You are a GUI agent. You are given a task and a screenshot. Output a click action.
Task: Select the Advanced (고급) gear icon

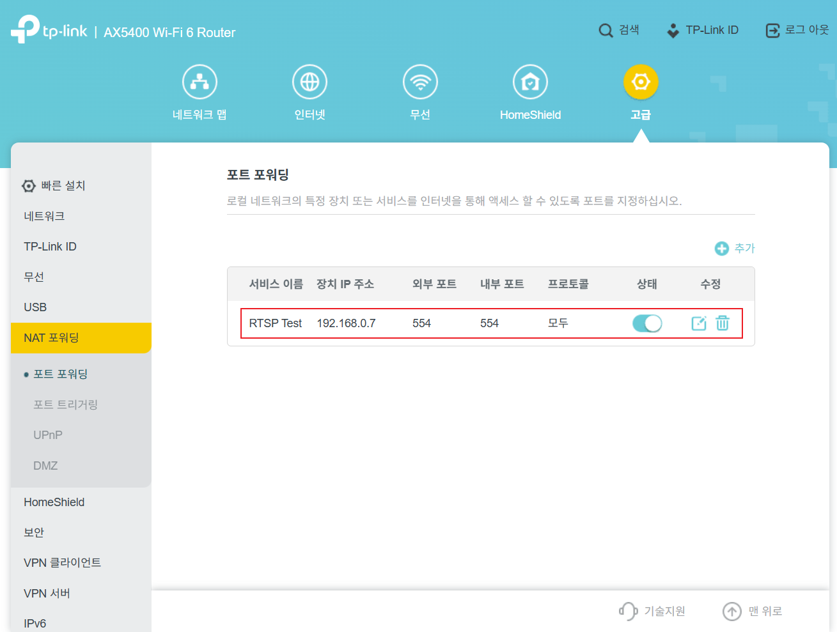tap(640, 82)
